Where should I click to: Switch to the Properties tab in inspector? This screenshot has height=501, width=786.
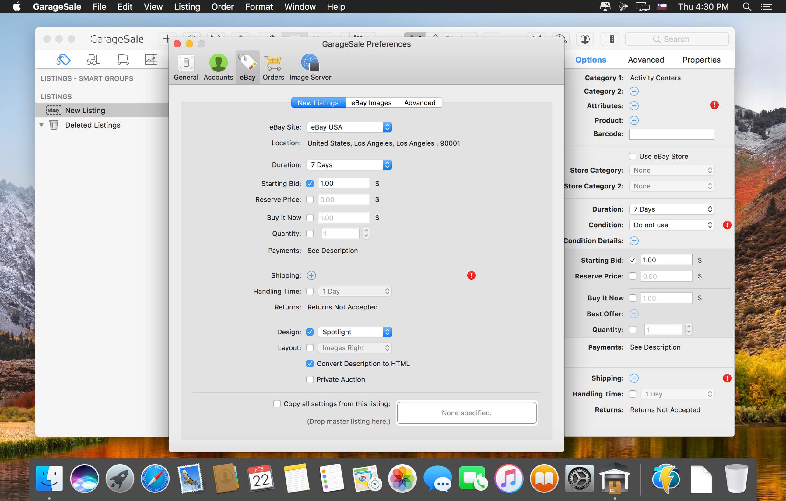701,60
